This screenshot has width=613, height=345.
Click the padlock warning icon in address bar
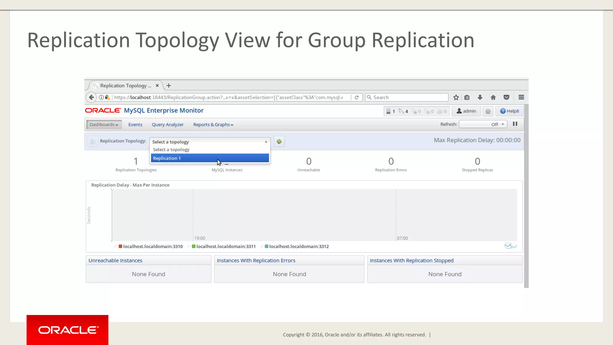tap(107, 97)
